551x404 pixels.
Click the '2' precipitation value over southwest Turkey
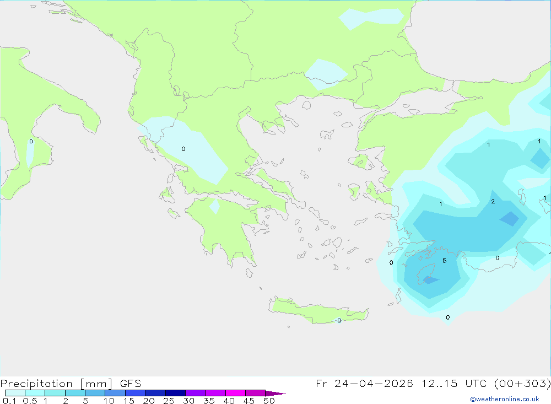coord(493,201)
